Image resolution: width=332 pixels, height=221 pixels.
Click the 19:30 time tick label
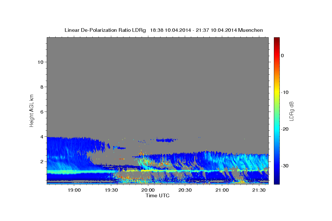click(x=111, y=190)
